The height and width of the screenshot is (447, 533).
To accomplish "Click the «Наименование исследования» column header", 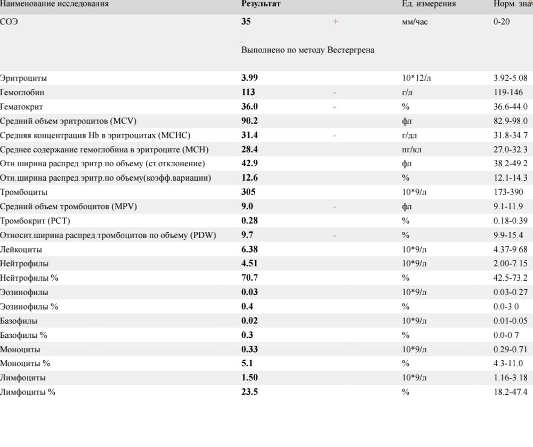I will coord(54,4).
